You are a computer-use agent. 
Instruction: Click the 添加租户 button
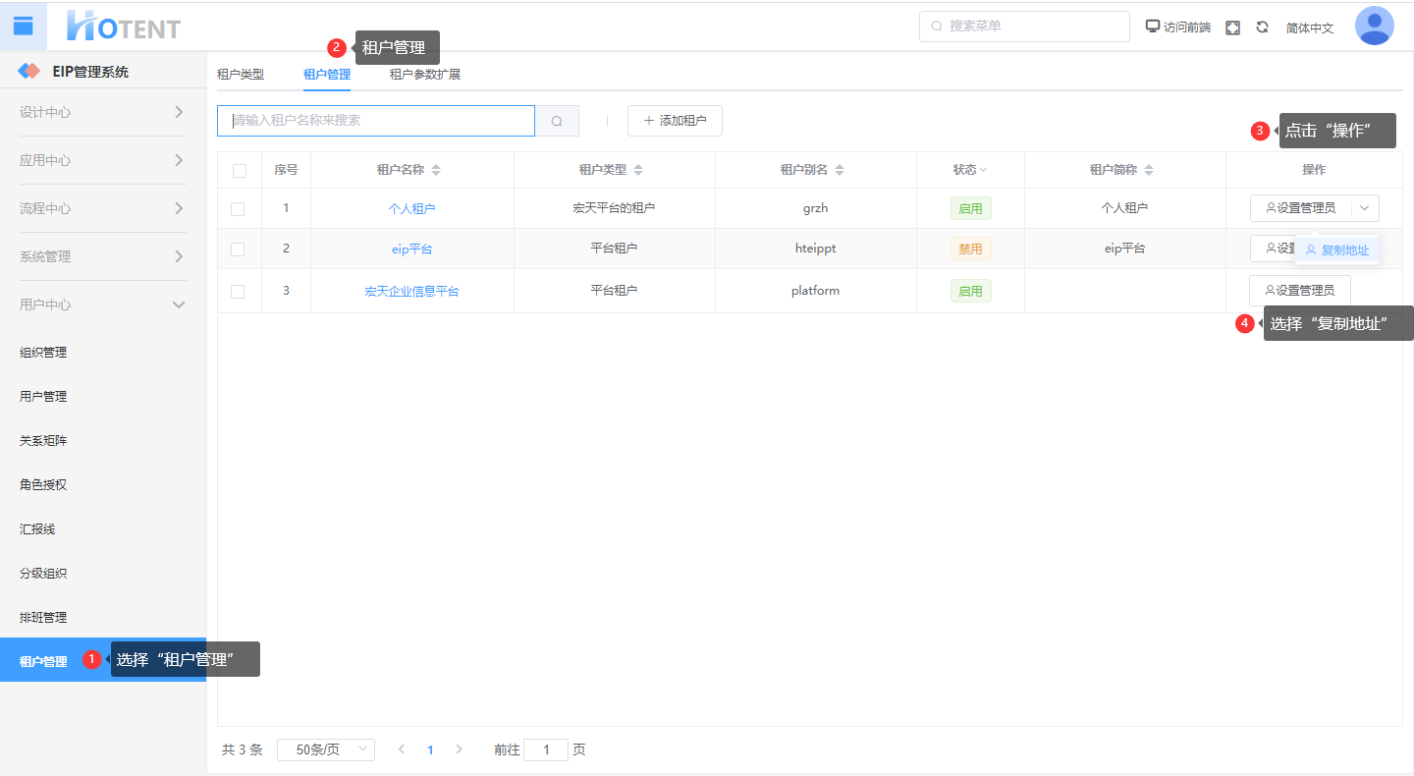[675, 121]
